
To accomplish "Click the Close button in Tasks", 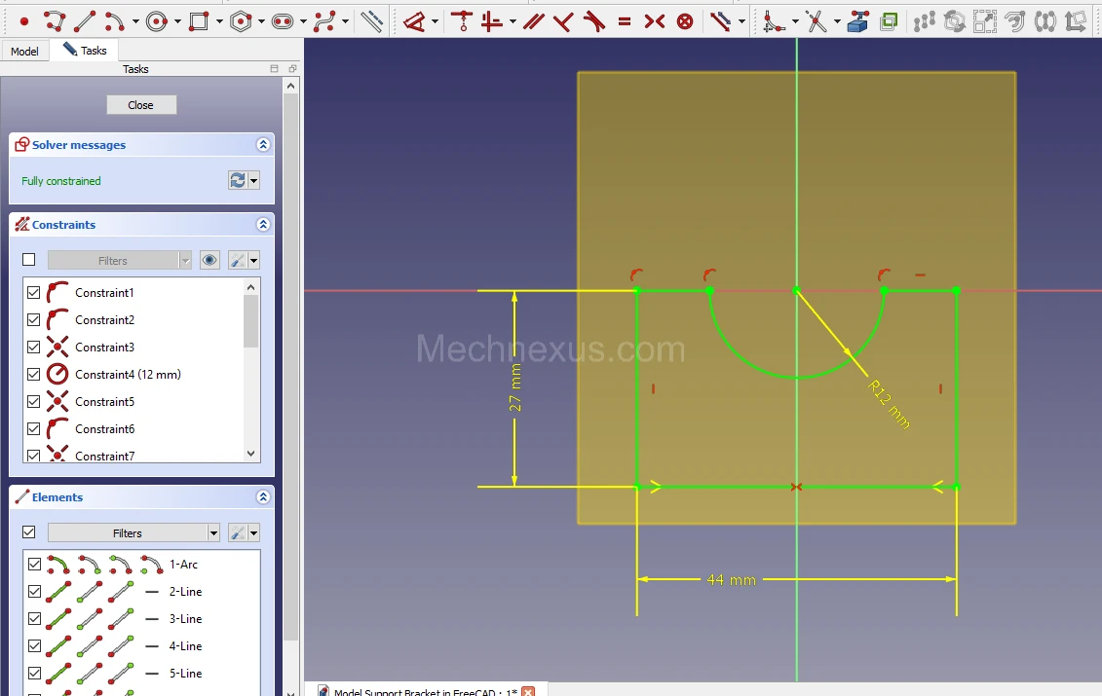I will click(x=140, y=105).
